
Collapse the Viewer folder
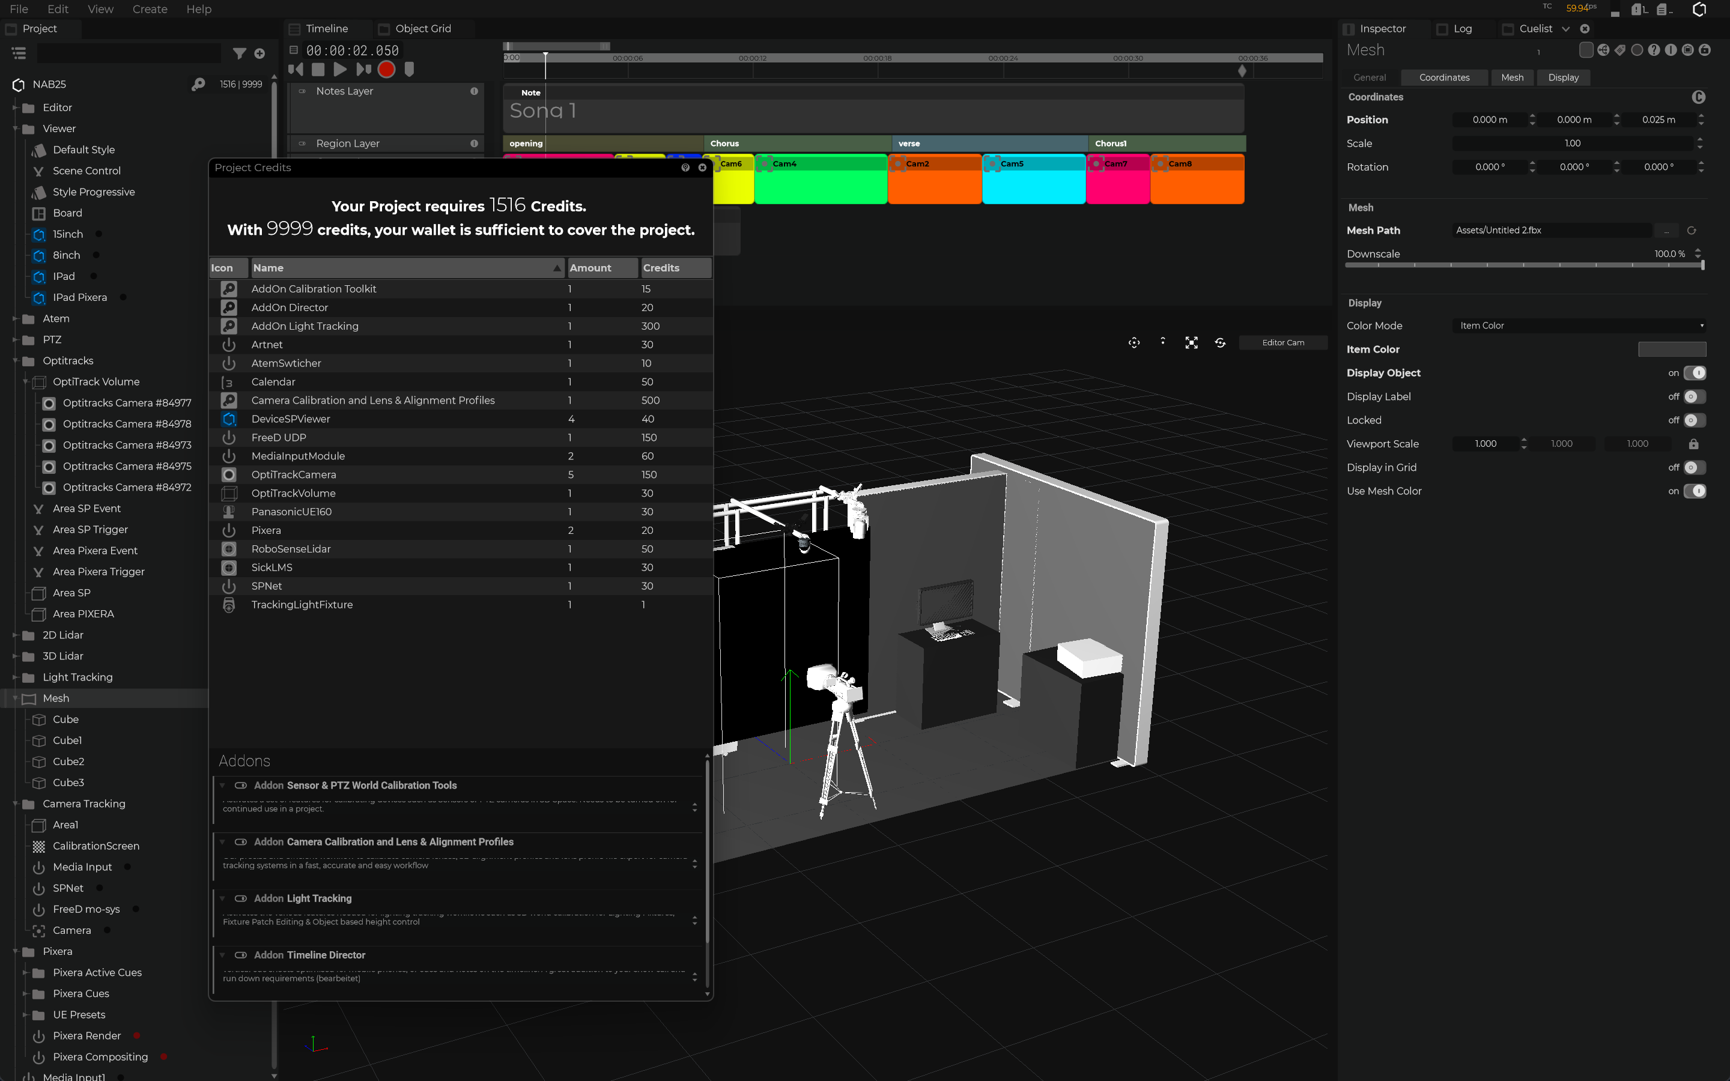[x=15, y=129]
